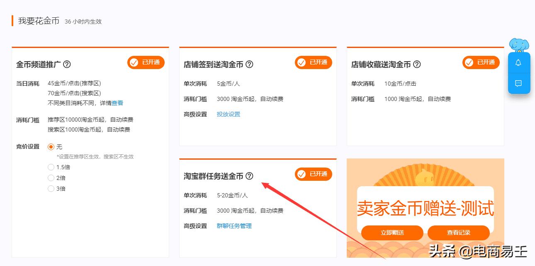The image size is (535, 266).
Task: Click 已开通 status on 淘宝群任务送金币
Action: pyautogui.click(x=313, y=174)
